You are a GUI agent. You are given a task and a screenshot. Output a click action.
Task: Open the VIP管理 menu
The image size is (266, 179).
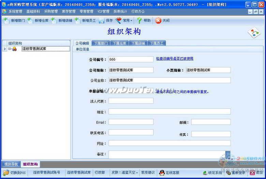103,12
